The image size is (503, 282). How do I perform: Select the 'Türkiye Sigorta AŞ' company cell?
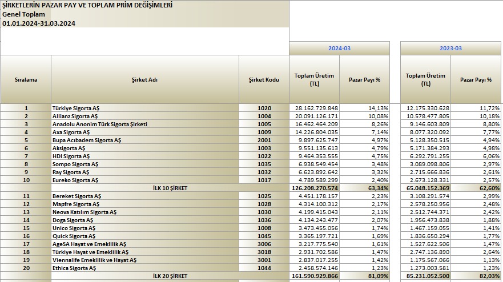[144, 108]
